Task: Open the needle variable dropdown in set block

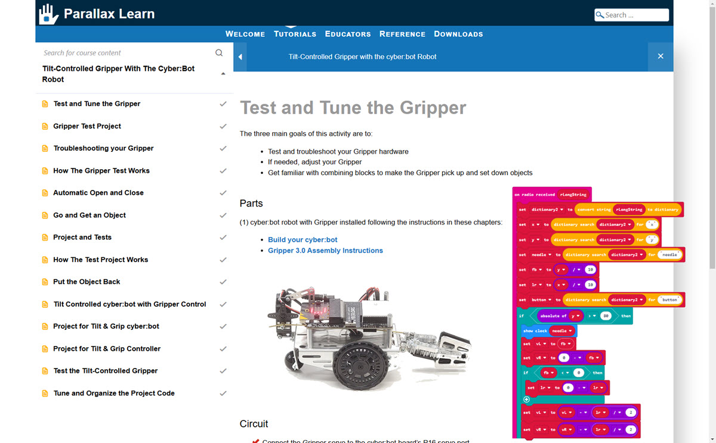Action: click(x=541, y=255)
